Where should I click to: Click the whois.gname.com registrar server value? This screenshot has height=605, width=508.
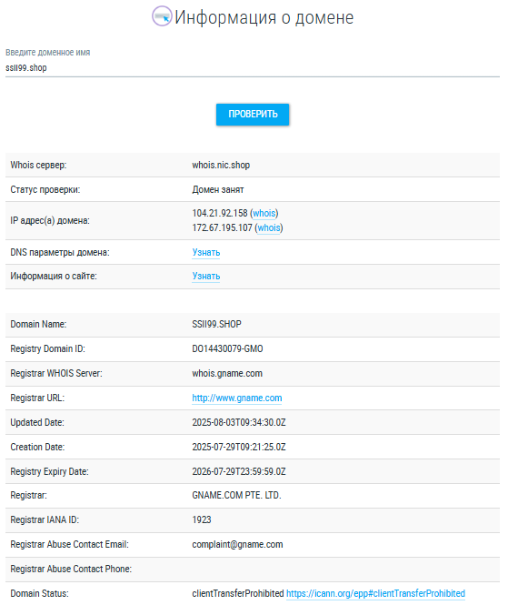tap(227, 374)
